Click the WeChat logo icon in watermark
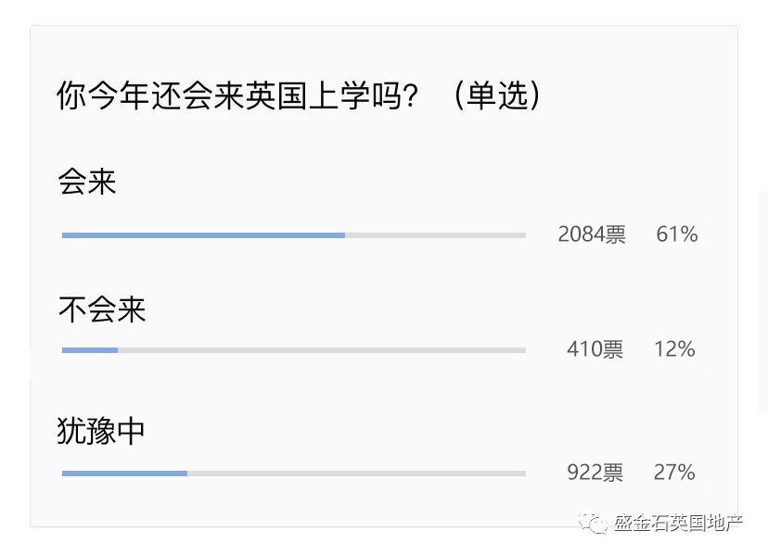 point(593,523)
